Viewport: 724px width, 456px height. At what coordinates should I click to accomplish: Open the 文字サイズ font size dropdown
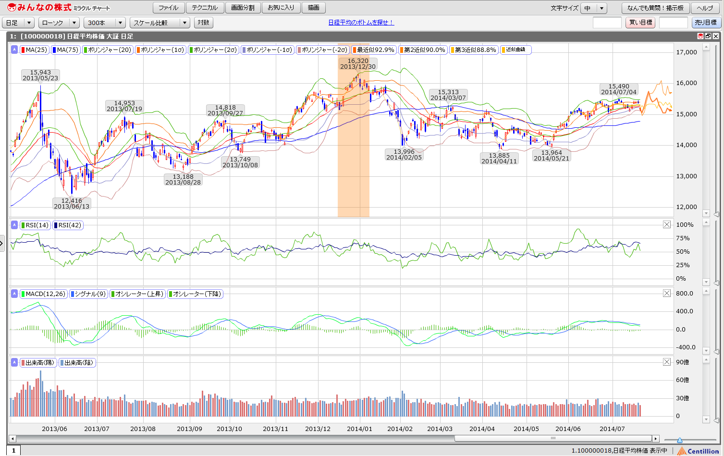click(x=594, y=8)
